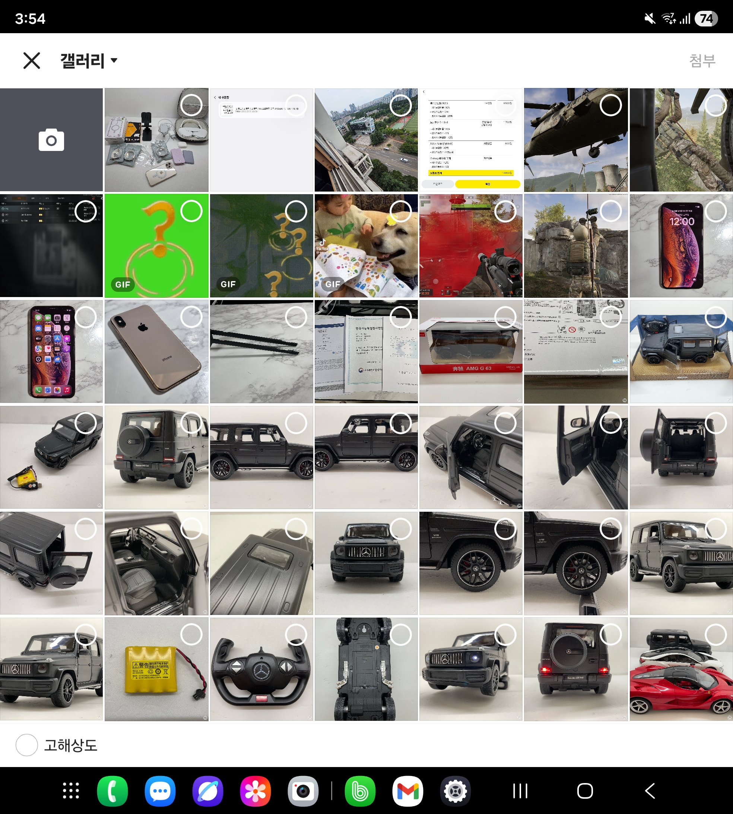
Task: Open the Messages app in dock
Action: point(160,791)
